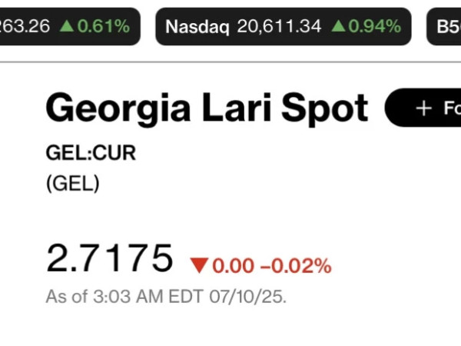Click the 263.26 index value
Viewport: 461px width, 346px height.
(25, 26)
